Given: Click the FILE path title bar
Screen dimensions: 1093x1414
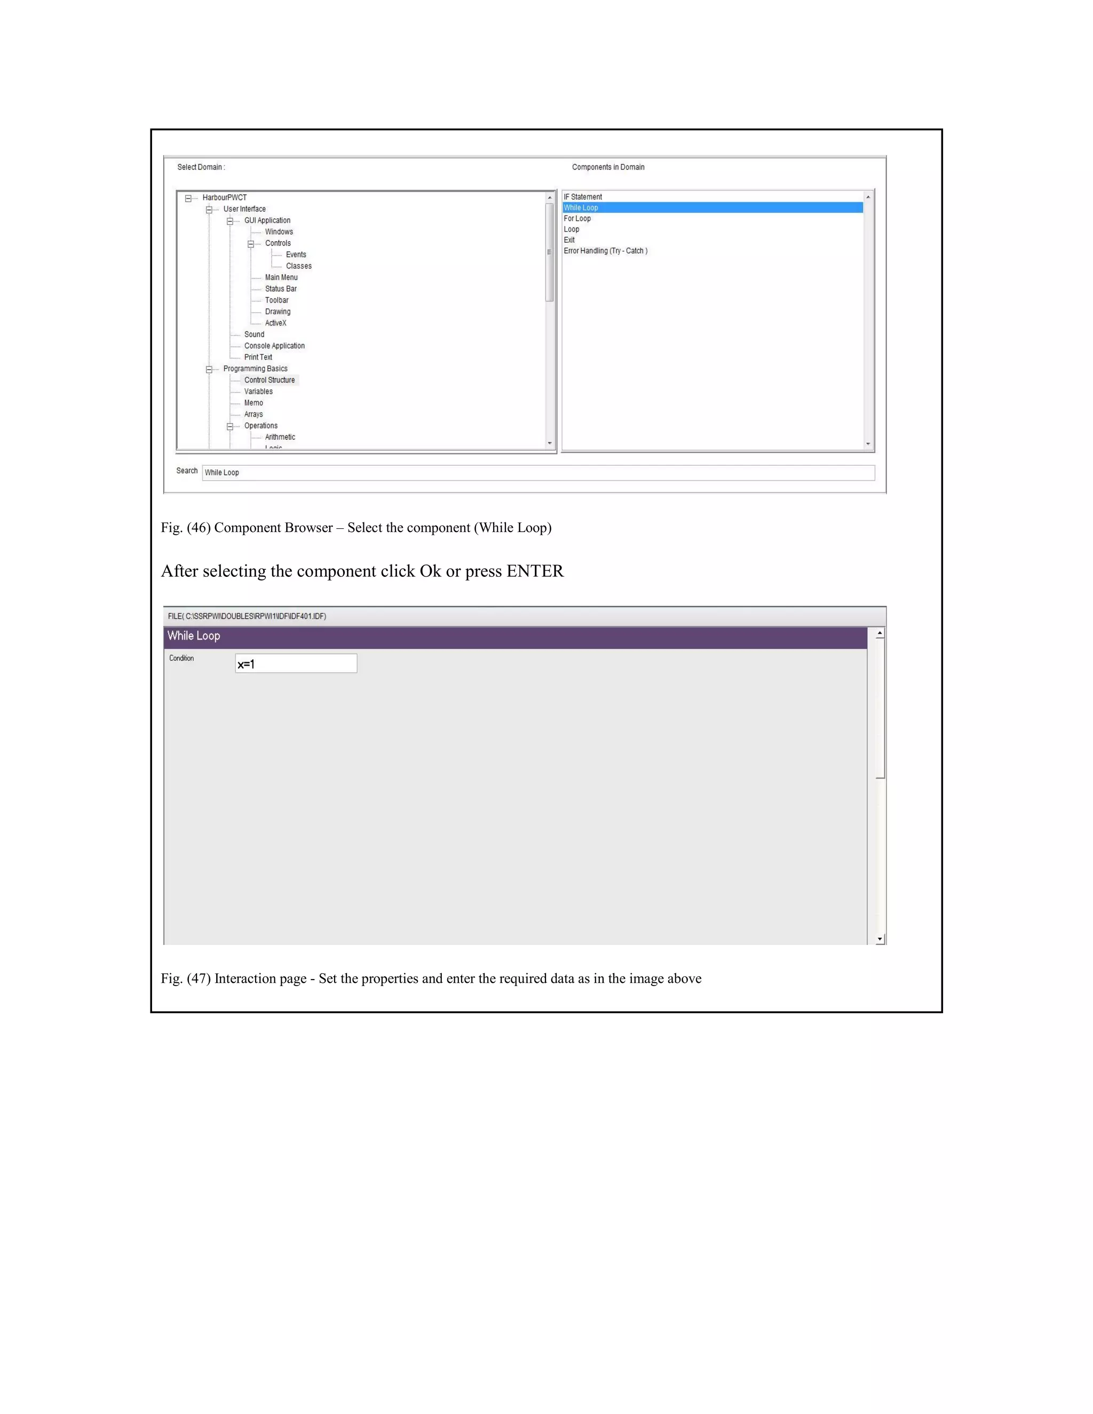Looking at the screenshot, I should [x=525, y=616].
